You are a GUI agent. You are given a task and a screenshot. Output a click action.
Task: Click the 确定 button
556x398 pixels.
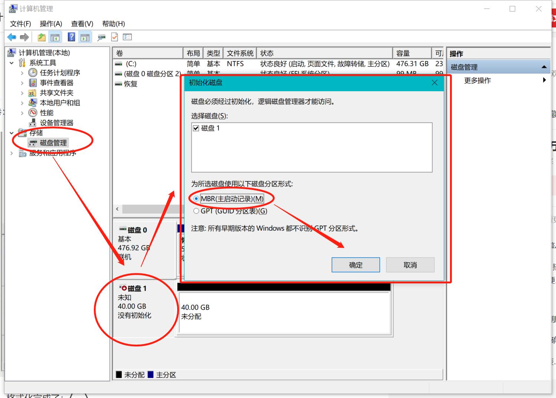pos(355,265)
